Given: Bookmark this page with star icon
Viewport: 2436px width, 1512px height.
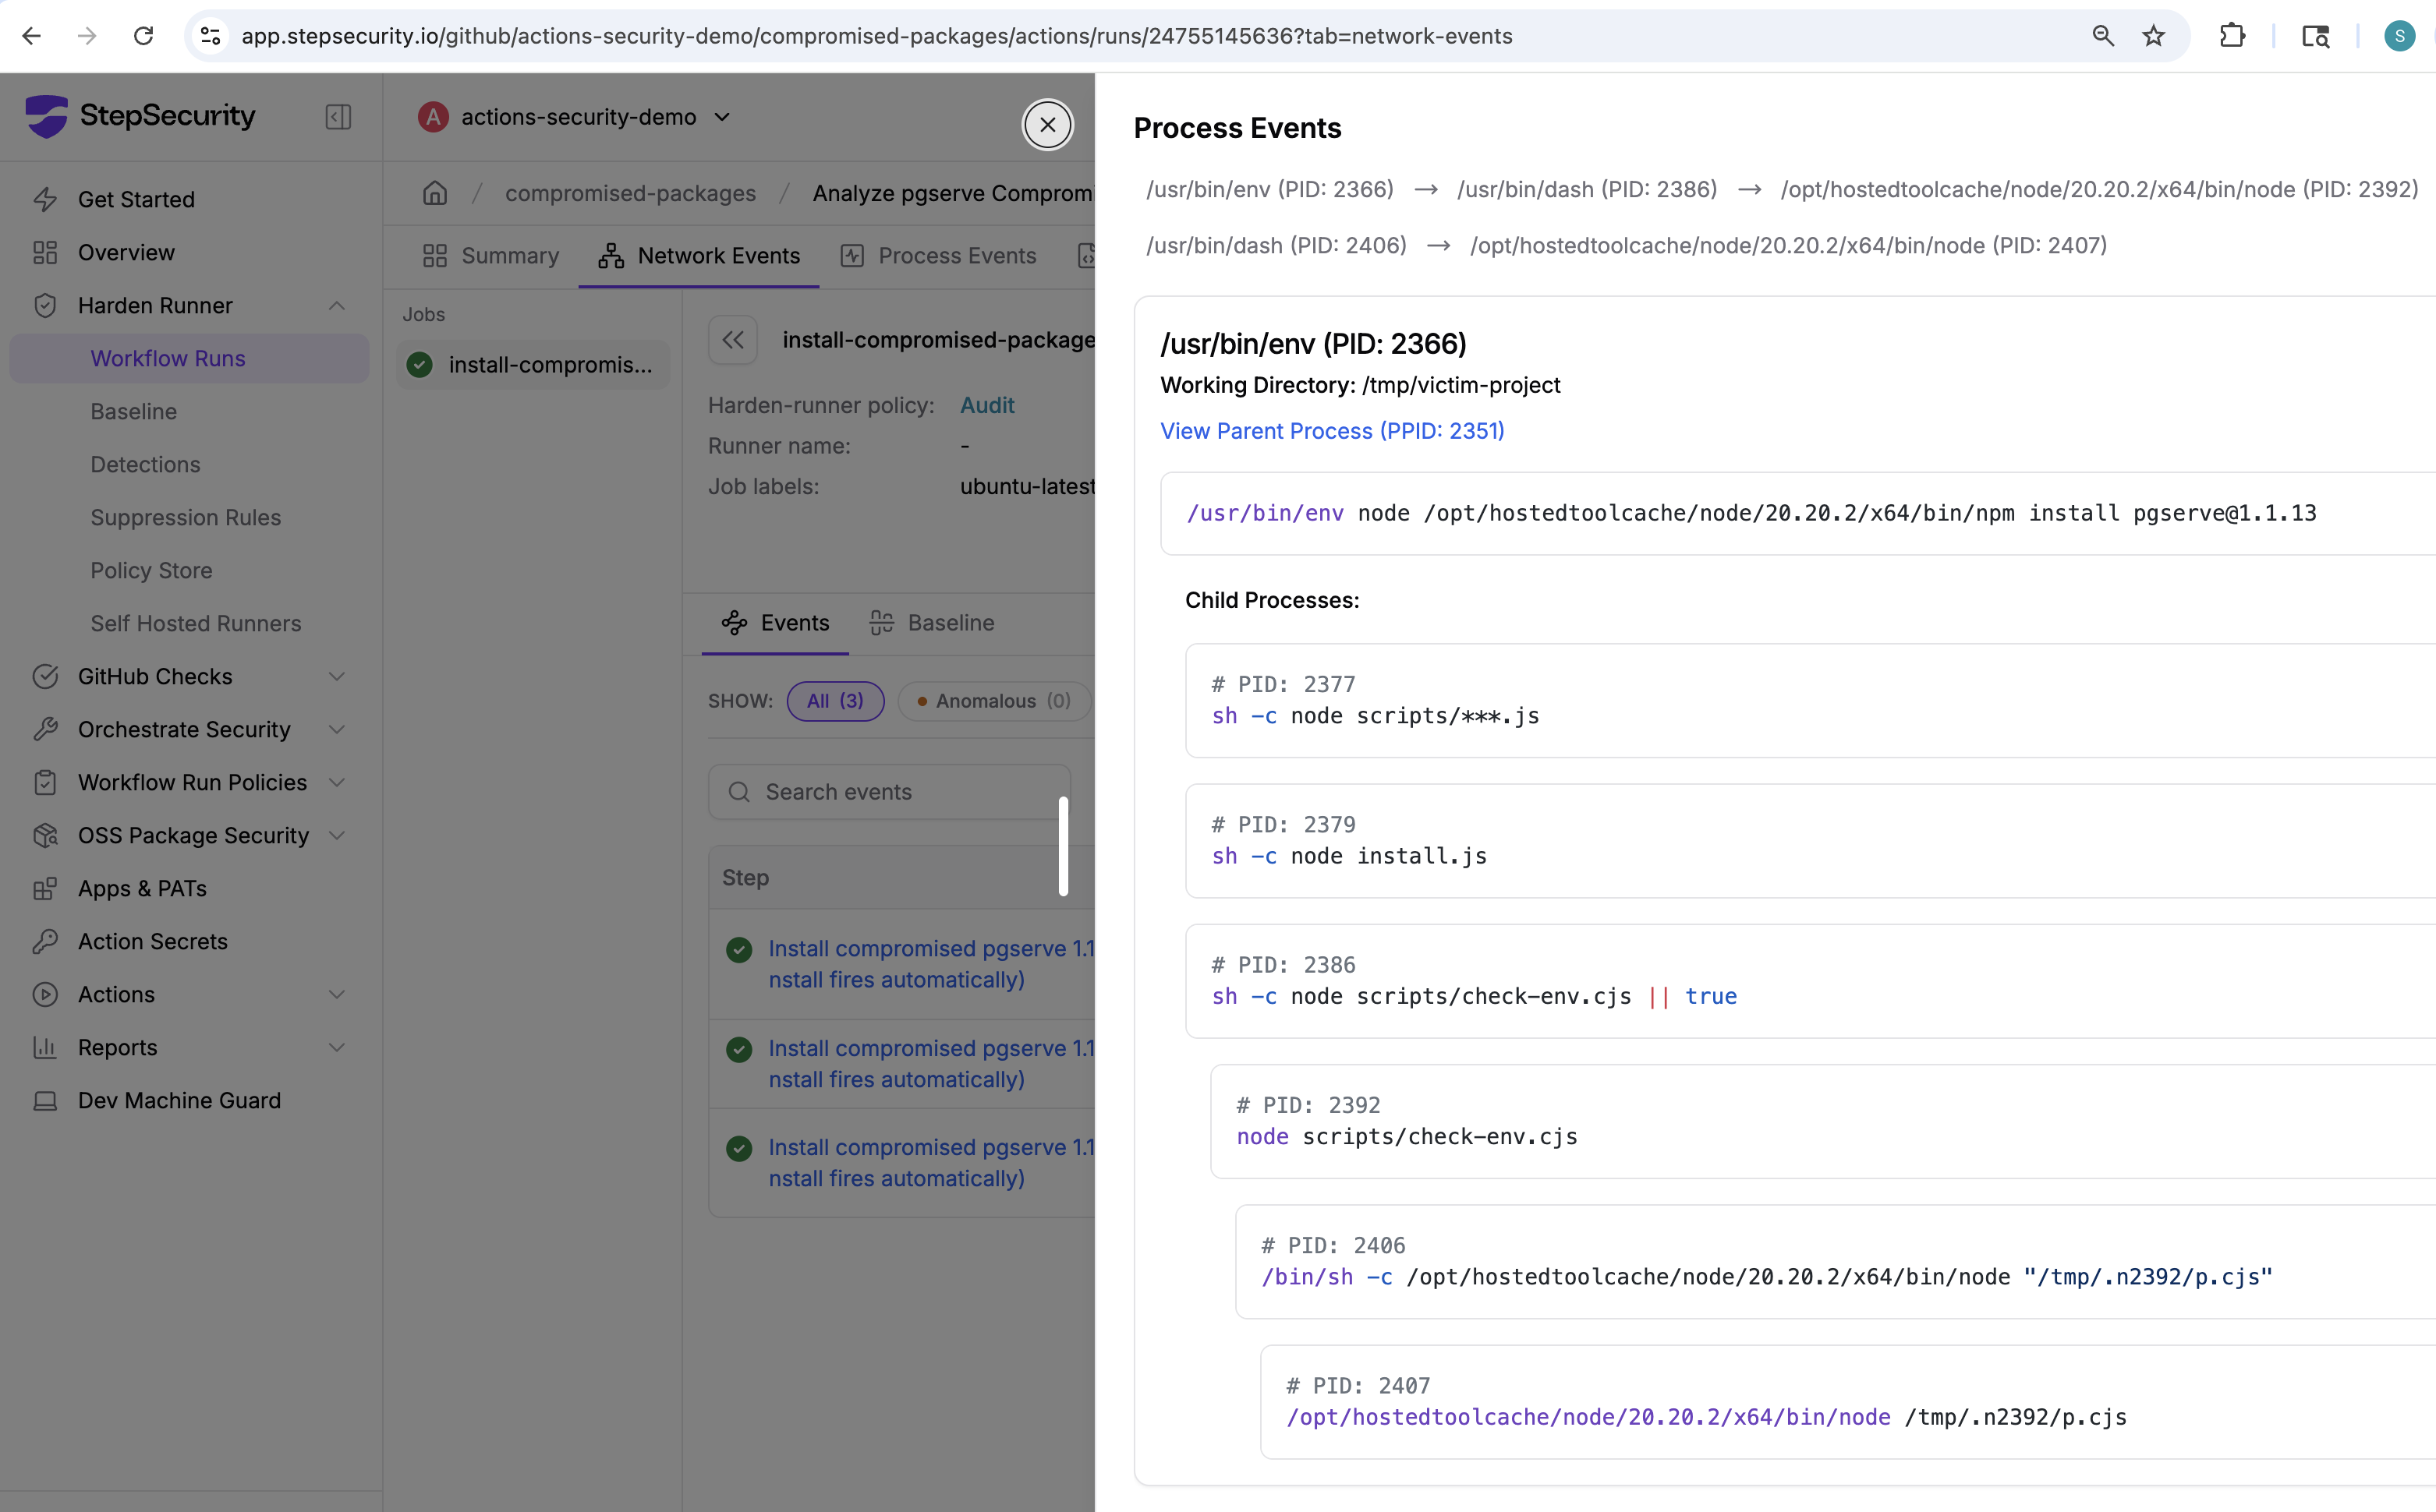Looking at the screenshot, I should click(x=2153, y=36).
